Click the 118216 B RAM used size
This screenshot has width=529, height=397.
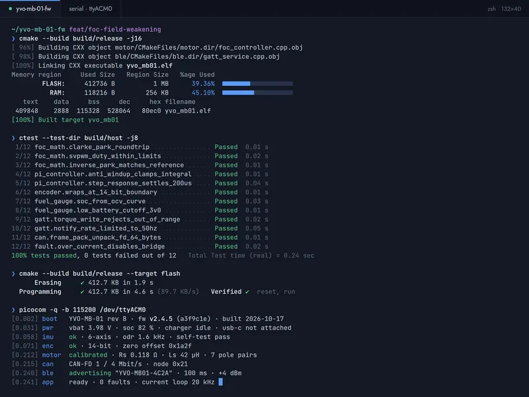100,93
